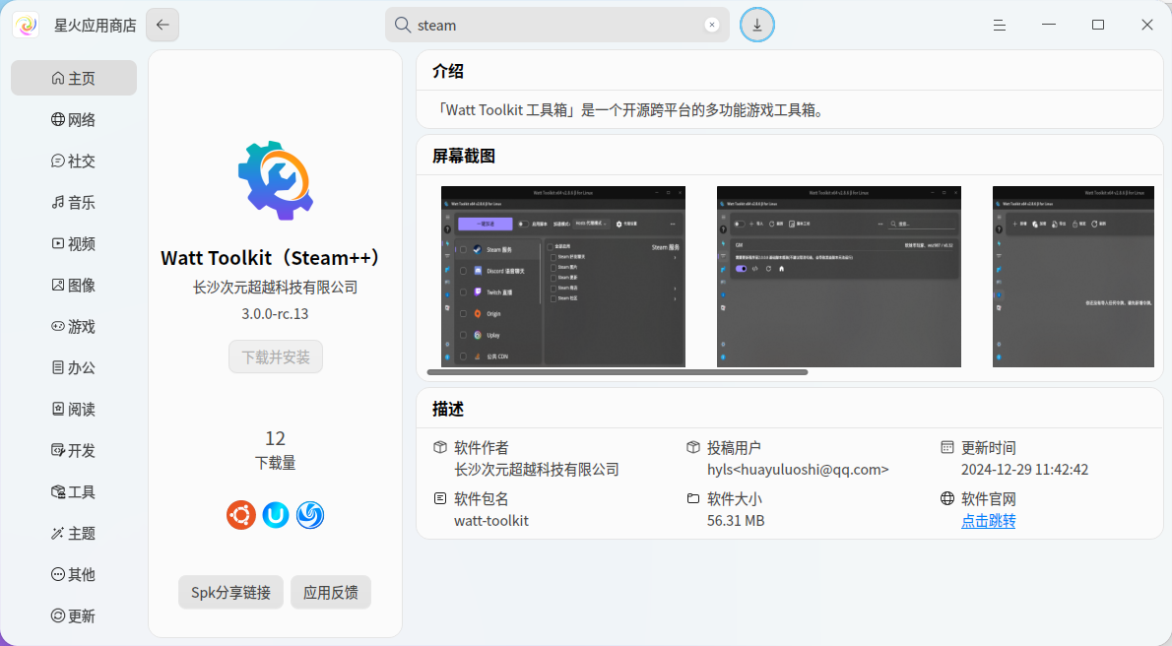Click the 描述 section heading
Screen dimensions: 1172x646
(x=448, y=409)
